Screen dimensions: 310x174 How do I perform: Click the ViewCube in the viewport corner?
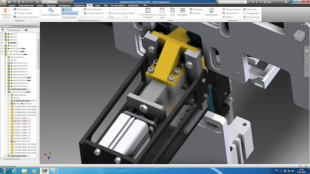(x=299, y=36)
